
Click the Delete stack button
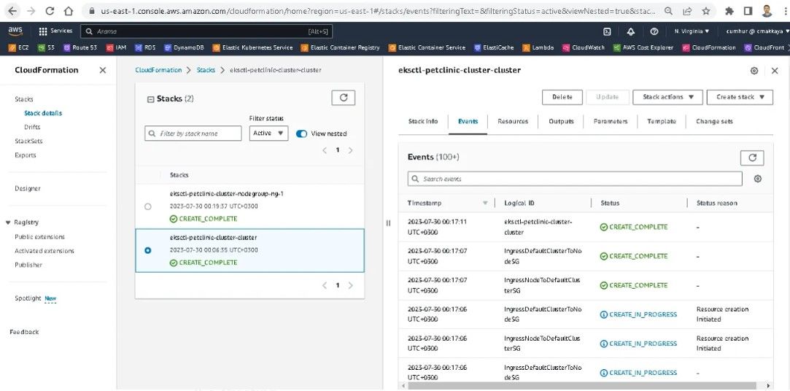562,97
